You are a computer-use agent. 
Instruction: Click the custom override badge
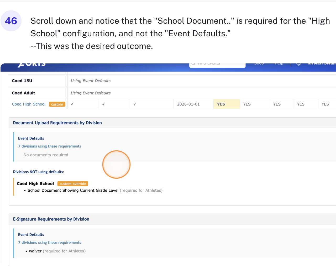pos(73,184)
